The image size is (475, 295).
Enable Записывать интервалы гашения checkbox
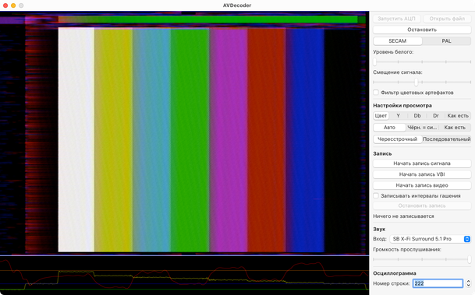pos(376,196)
